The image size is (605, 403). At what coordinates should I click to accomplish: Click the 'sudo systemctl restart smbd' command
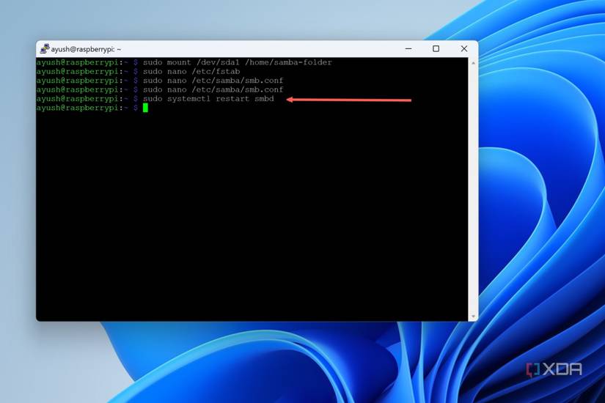click(208, 99)
